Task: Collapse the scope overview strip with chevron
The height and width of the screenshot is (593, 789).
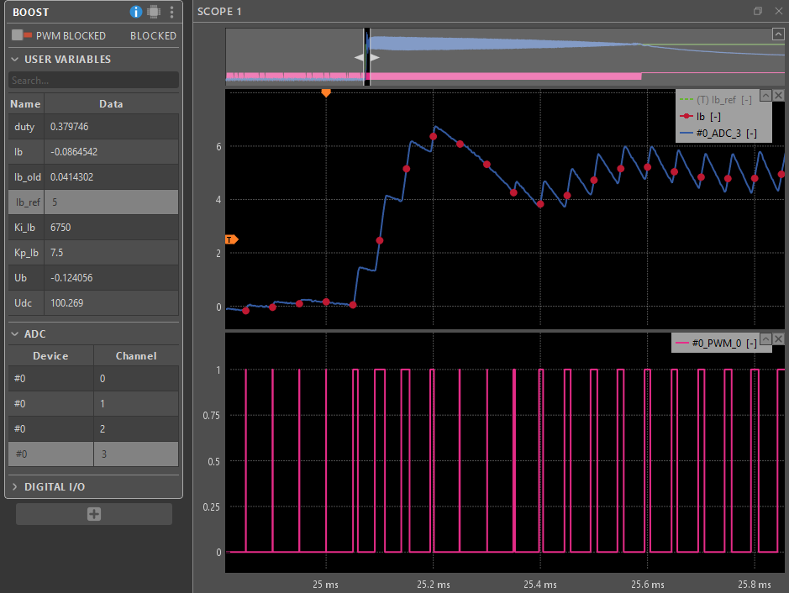Action: tap(778, 34)
